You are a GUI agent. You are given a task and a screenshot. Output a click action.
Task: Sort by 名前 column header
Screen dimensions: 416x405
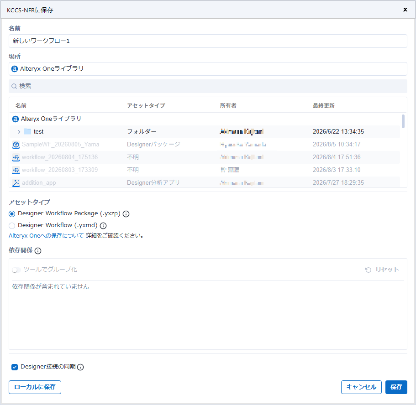[x=21, y=106]
